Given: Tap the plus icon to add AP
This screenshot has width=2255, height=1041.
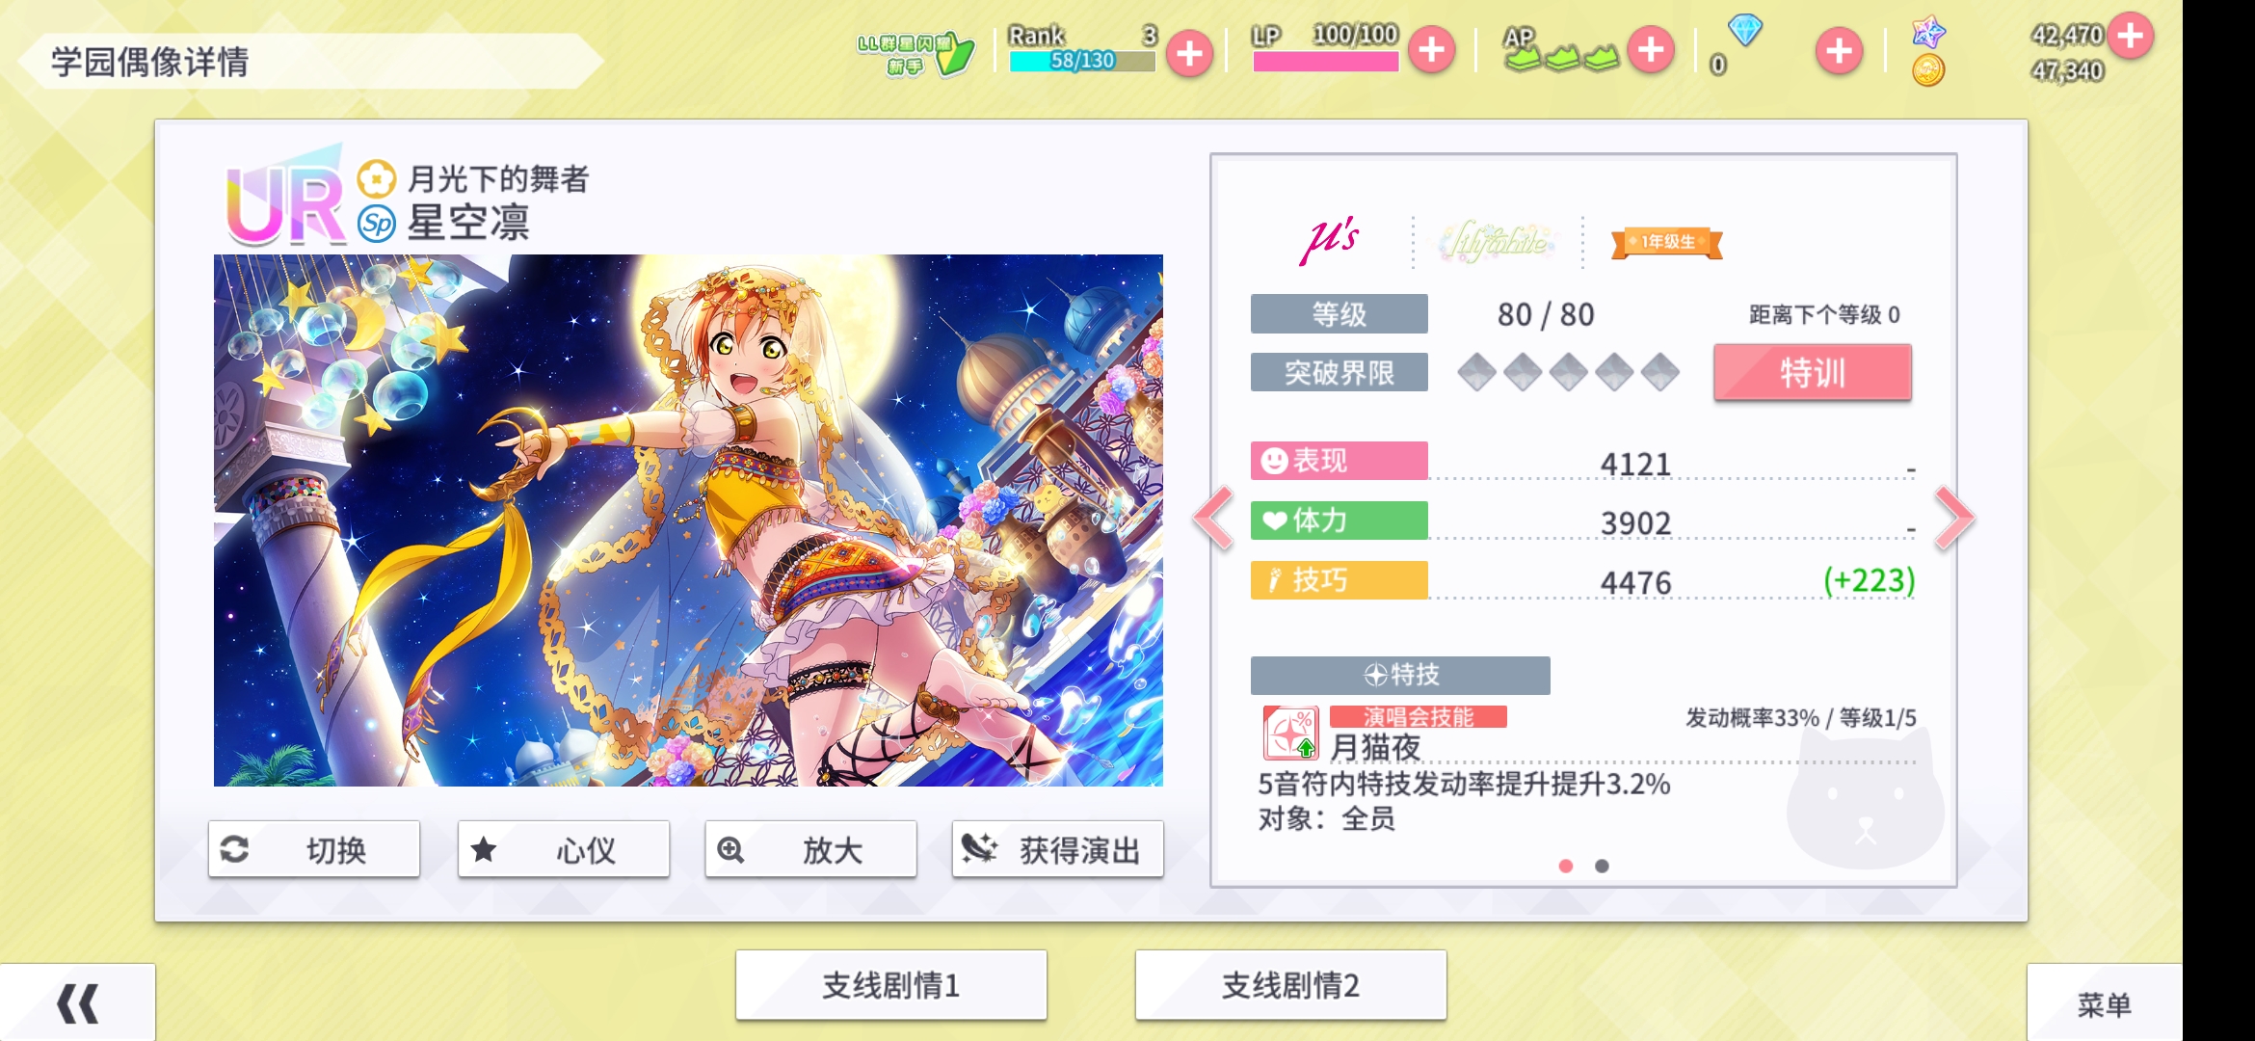Looking at the screenshot, I should [1652, 49].
